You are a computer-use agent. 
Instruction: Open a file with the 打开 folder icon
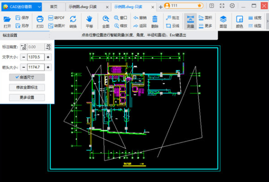click(7, 22)
